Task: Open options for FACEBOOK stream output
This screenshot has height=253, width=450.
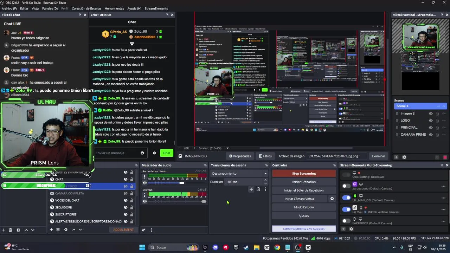Action: coord(443,221)
